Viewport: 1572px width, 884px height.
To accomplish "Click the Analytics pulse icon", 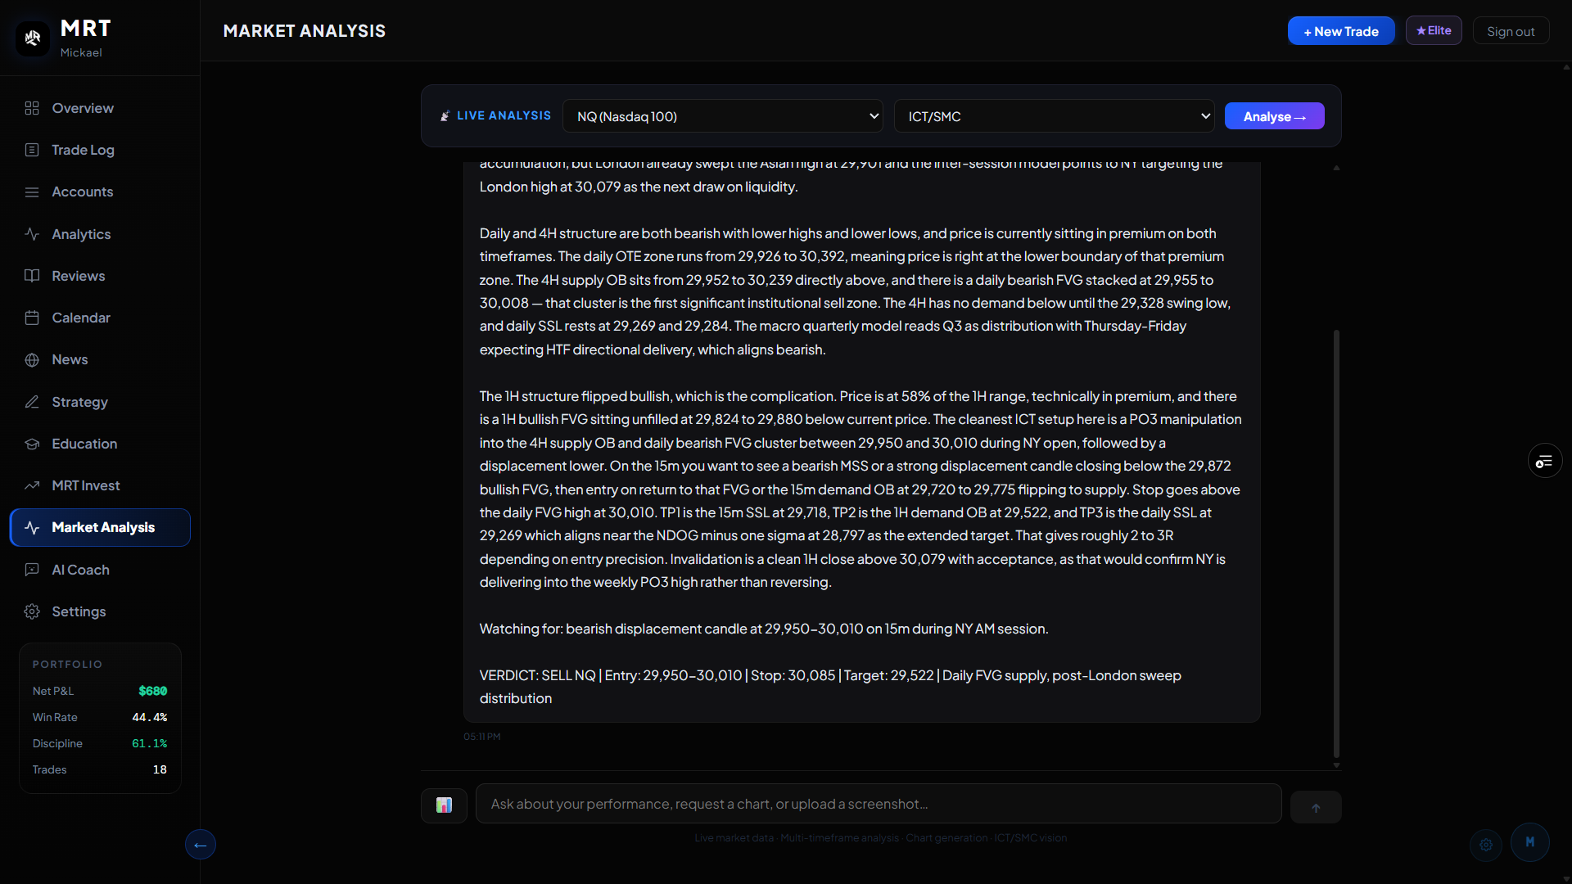I will (32, 234).
